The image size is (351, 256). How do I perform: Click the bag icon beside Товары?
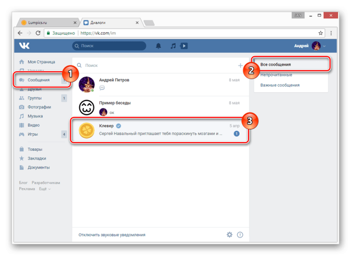pyautogui.click(x=21, y=149)
